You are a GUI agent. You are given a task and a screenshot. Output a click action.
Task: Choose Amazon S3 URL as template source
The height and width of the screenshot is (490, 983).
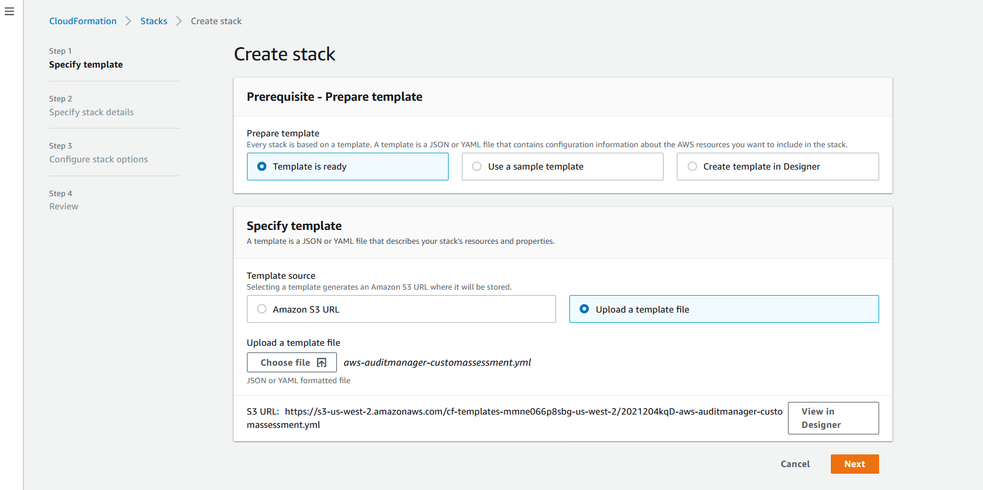[401, 309]
